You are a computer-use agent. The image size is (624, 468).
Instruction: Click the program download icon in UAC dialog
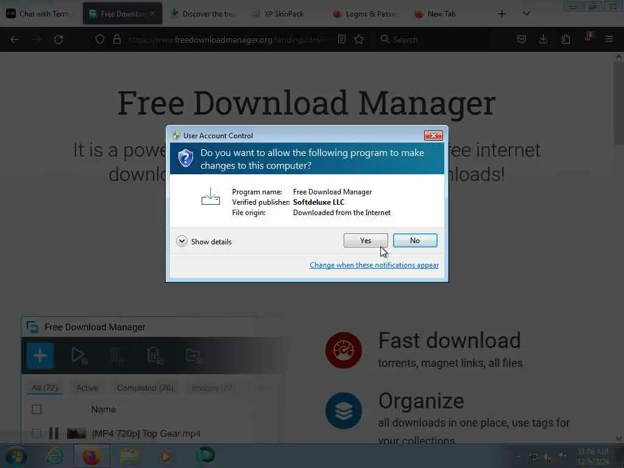[210, 197]
